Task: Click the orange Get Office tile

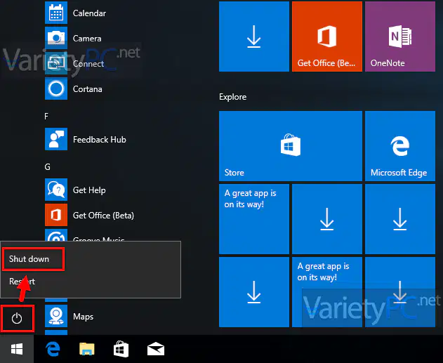Action: coord(327,37)
